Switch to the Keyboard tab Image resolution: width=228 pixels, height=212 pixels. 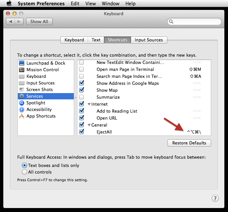click(74, 40)
